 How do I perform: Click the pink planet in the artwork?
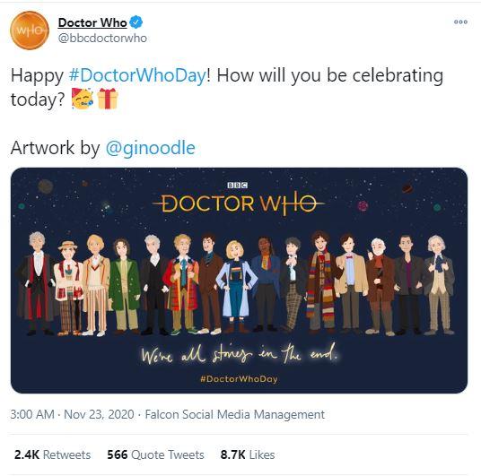point(363,205)
